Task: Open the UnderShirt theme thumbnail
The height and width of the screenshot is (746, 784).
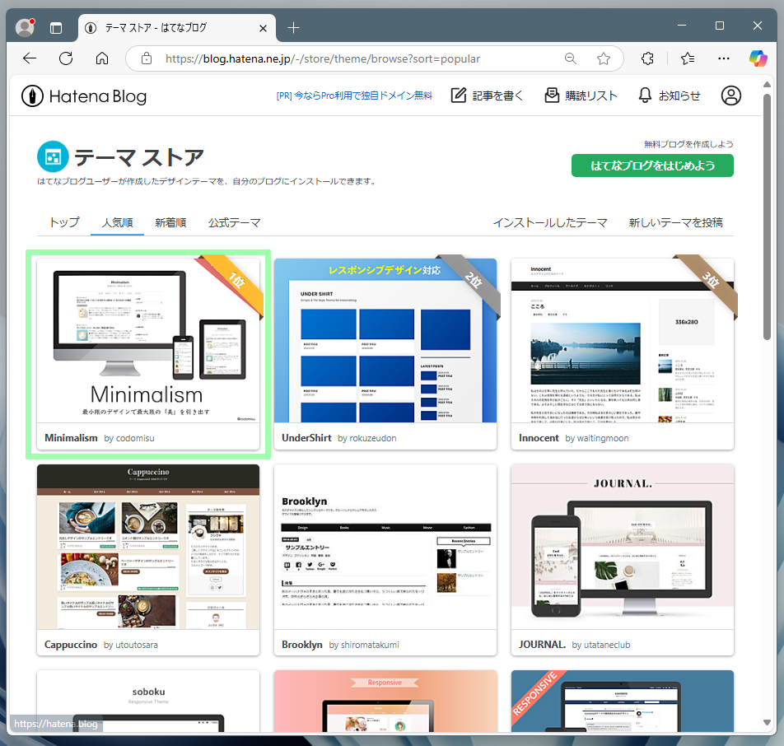Action: (385, 341)
